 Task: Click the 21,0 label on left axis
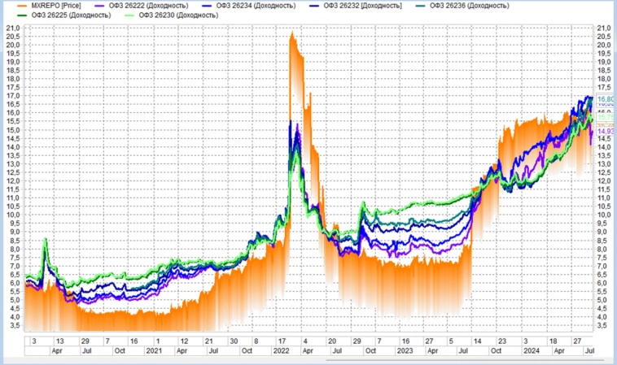point(12,28)
